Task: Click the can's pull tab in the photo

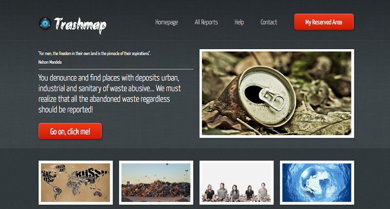Action: point(272,98)
